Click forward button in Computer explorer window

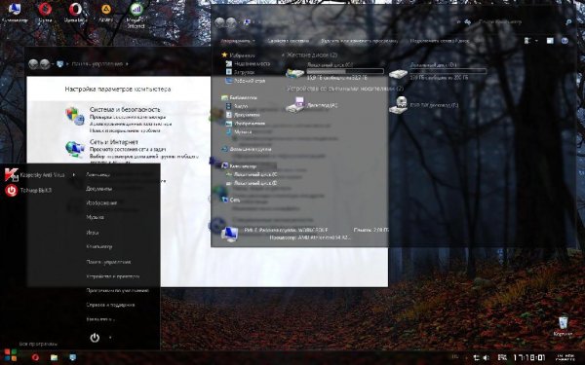coord(231,22)
